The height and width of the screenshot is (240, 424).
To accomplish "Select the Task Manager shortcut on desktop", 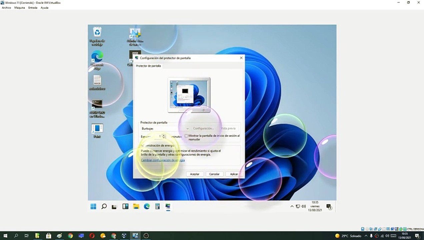I will pos(135,37).
